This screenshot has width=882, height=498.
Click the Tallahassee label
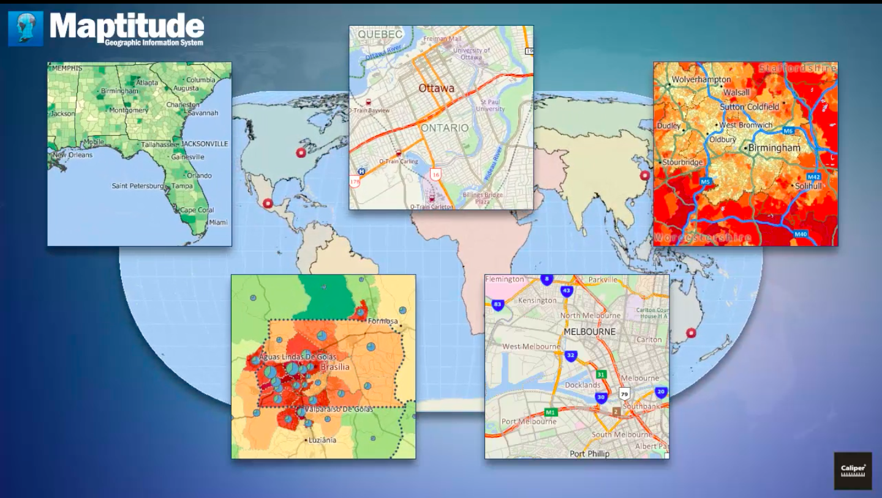point(160,144)
